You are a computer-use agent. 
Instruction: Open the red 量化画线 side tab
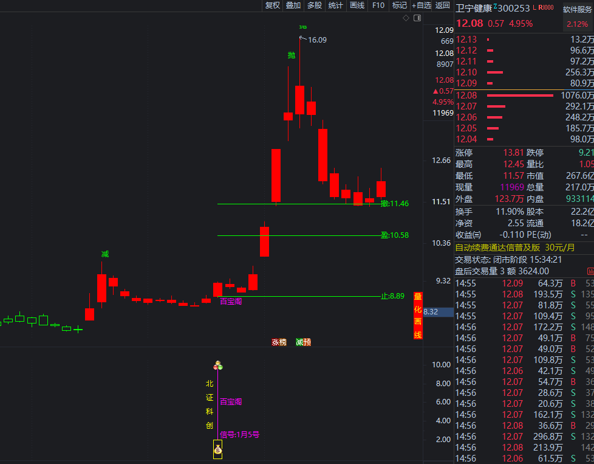click(418, 316)
